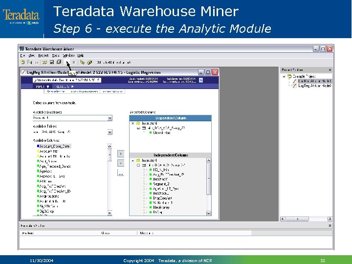
Task: Click scroll down arrow of Independent Column list
Action: (x=209, y=213)
